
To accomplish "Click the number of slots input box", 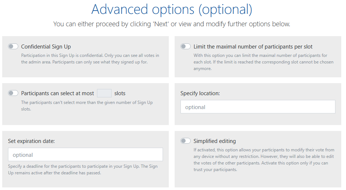I will (104, 93).
